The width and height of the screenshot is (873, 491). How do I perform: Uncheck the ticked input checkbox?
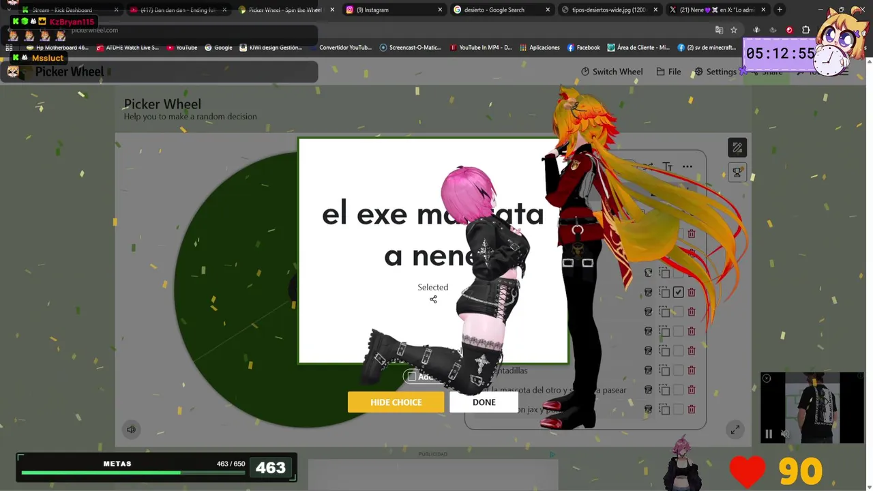pos(678,292)
